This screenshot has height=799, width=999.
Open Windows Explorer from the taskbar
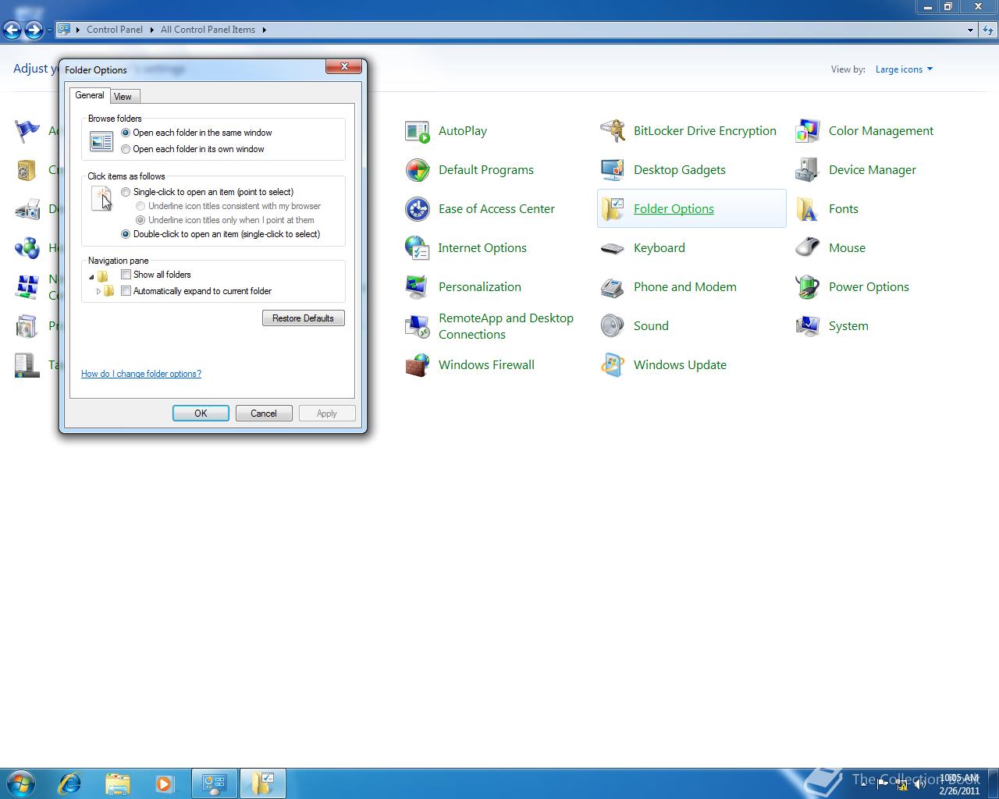coord(117,783)
